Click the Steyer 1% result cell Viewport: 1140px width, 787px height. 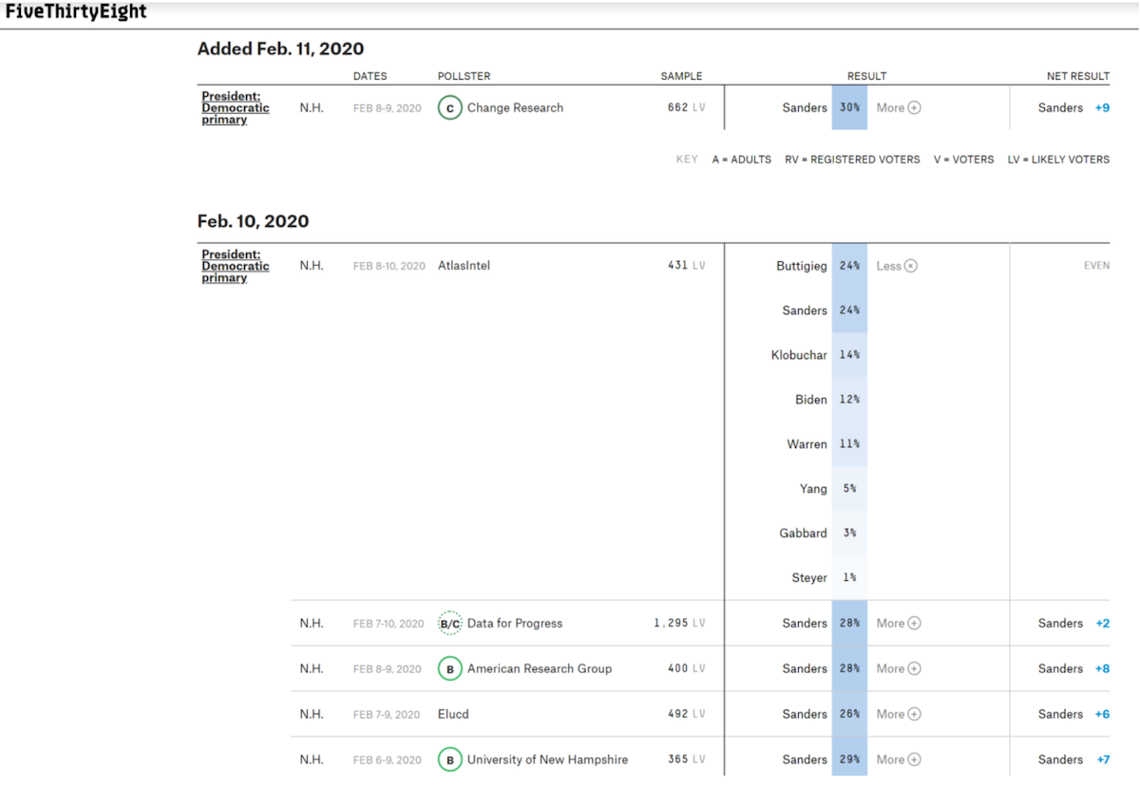pyautogui.click(x=849, y=578)
